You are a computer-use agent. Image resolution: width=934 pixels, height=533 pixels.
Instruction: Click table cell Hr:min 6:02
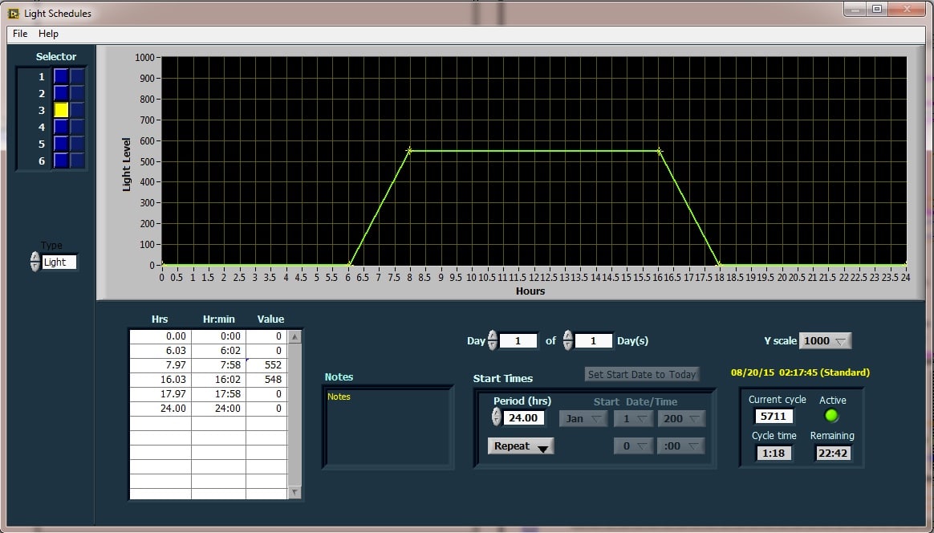218,351
